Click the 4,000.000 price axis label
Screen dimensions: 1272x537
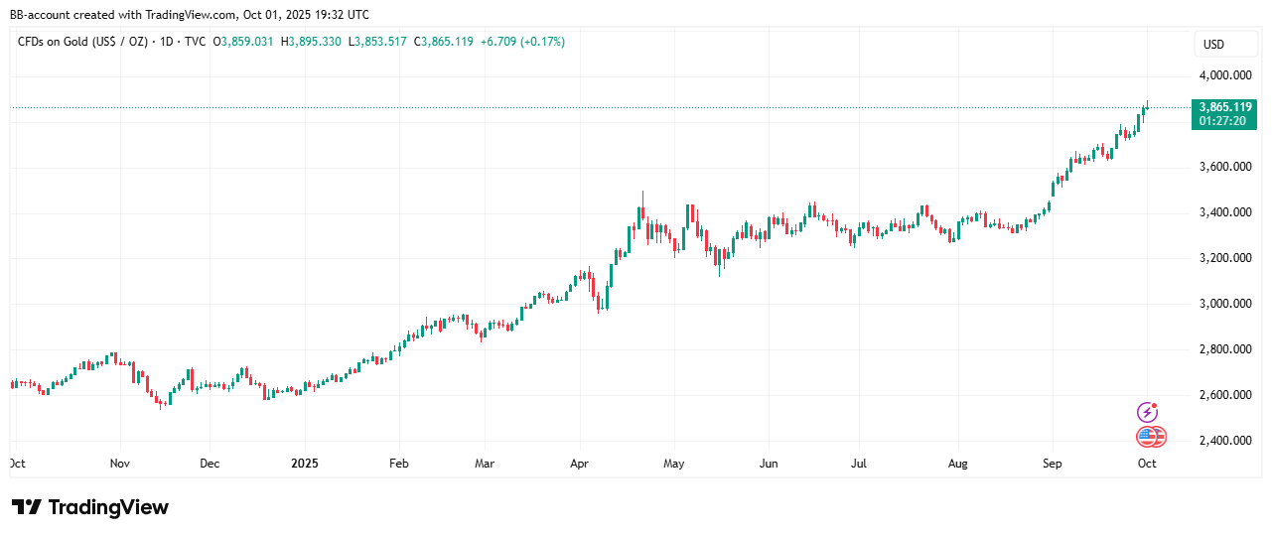(x=1225, y=75)
